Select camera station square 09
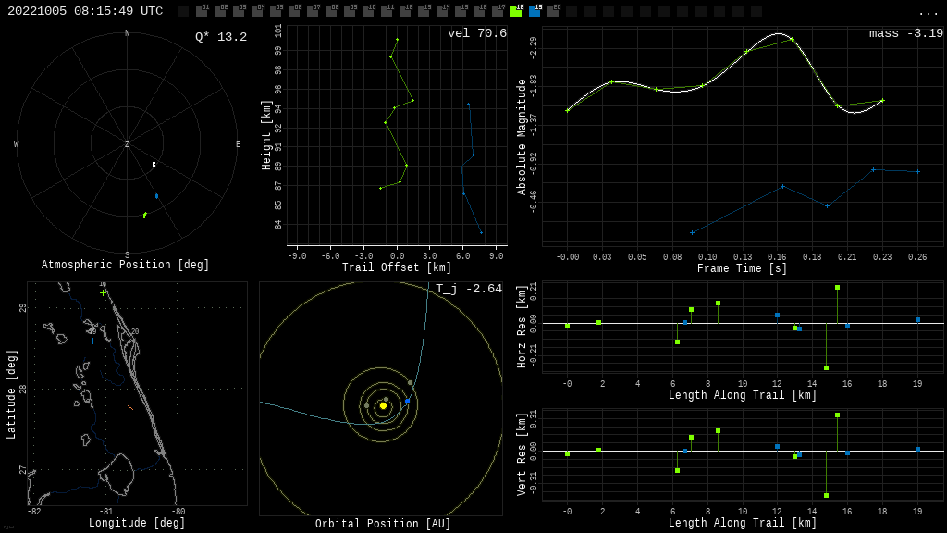This screenshot has width=947, height=533. pyautogui.click(x=350, y=11)
